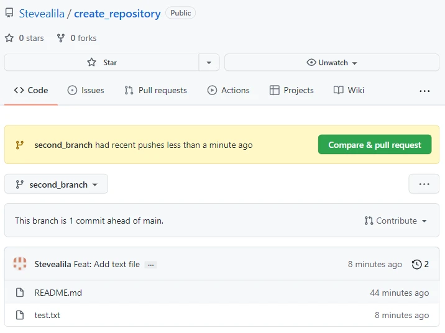Click the Stevealila avatar thumbnail
The height and width of the screenshot is (333, 445).
pos(20,264)
